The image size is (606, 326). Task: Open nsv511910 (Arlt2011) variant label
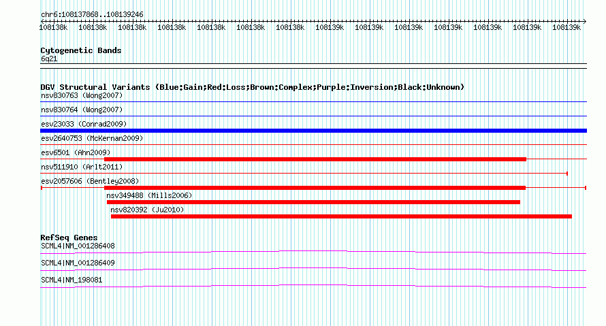[x=82, y=167]
